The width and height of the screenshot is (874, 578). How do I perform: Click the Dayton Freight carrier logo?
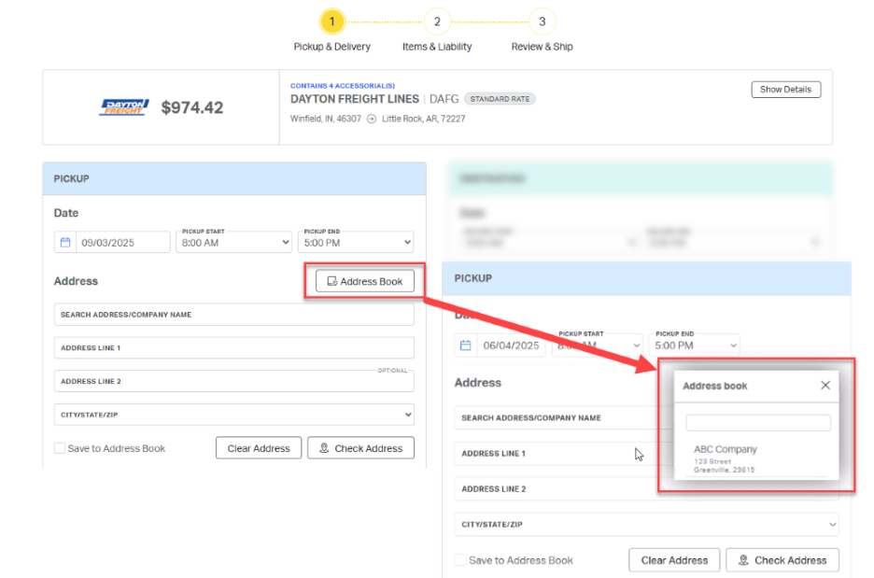click(124, 107)
